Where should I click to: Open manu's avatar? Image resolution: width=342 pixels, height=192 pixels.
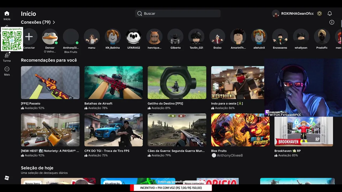pos(92,37)
